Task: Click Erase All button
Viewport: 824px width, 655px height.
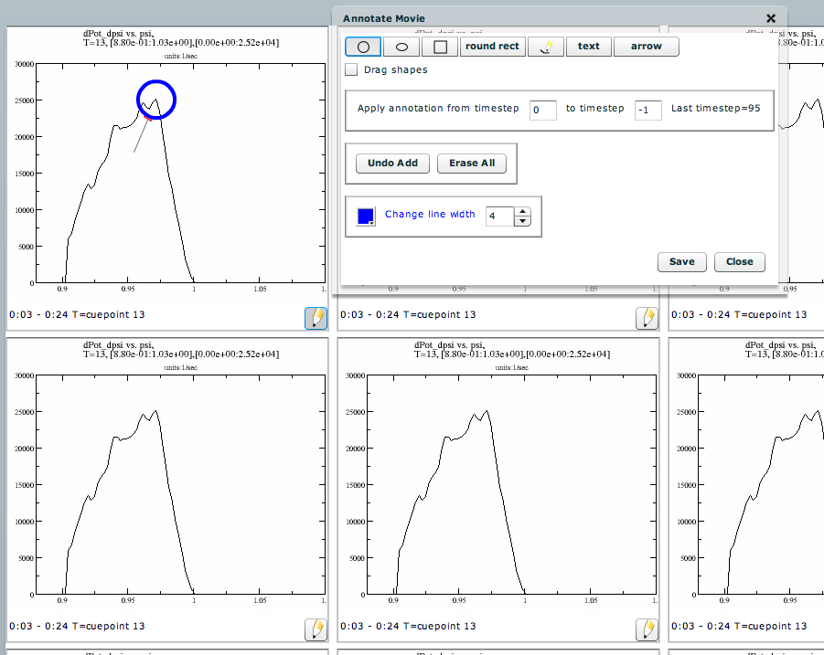Action: point(472,164)
